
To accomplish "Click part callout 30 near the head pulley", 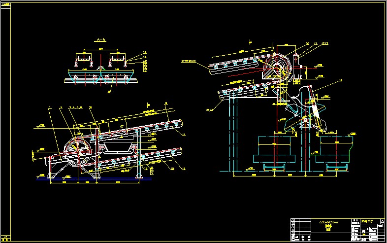I will 308,44.
